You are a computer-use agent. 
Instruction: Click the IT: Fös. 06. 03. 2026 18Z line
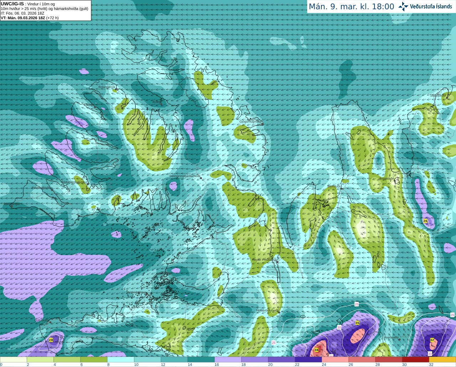click(22, 13)
